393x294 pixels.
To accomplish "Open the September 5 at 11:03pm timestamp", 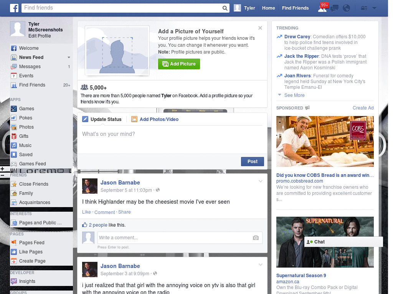I will [x=126, y=190].
